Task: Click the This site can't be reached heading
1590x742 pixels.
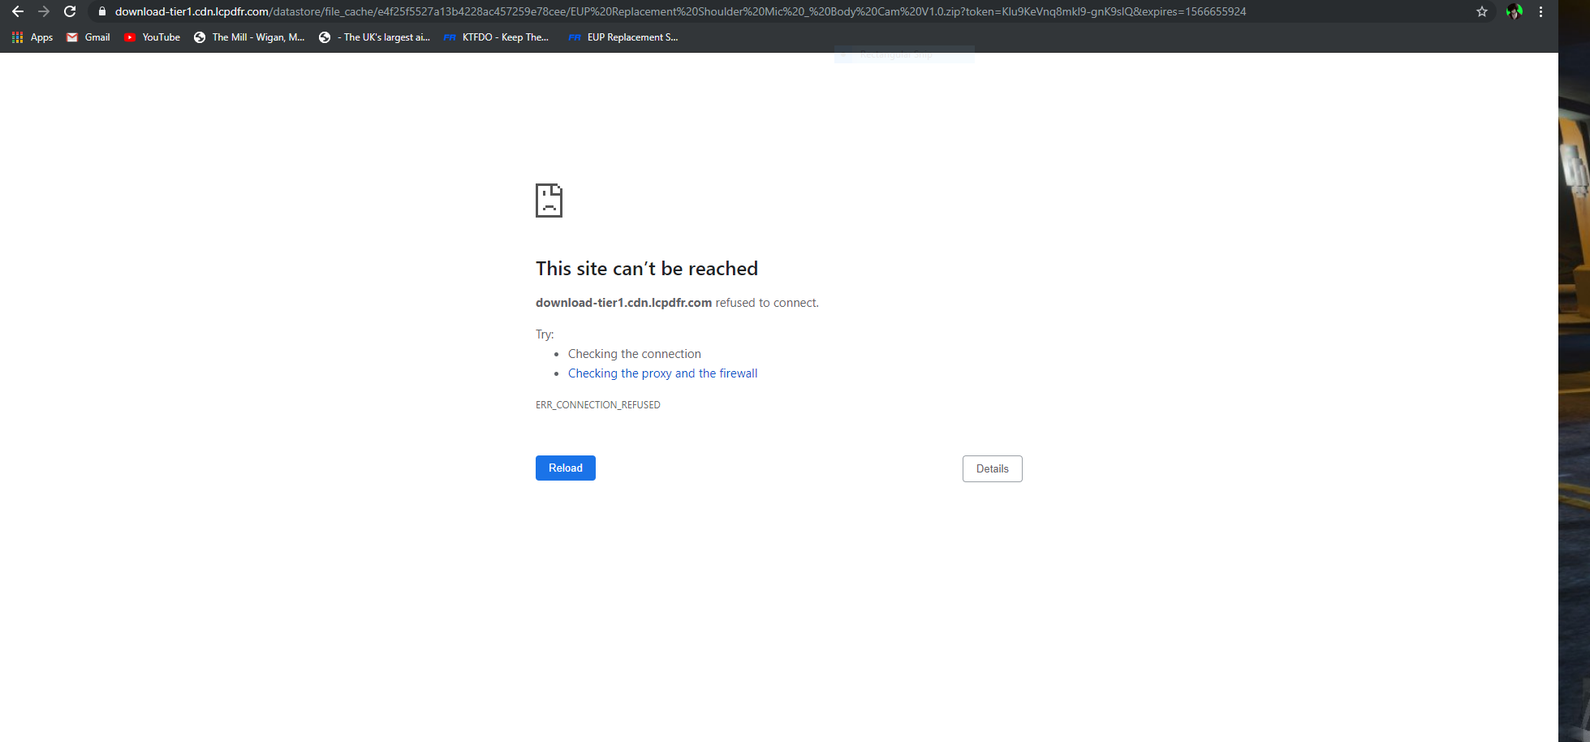Action: point(647,269)
